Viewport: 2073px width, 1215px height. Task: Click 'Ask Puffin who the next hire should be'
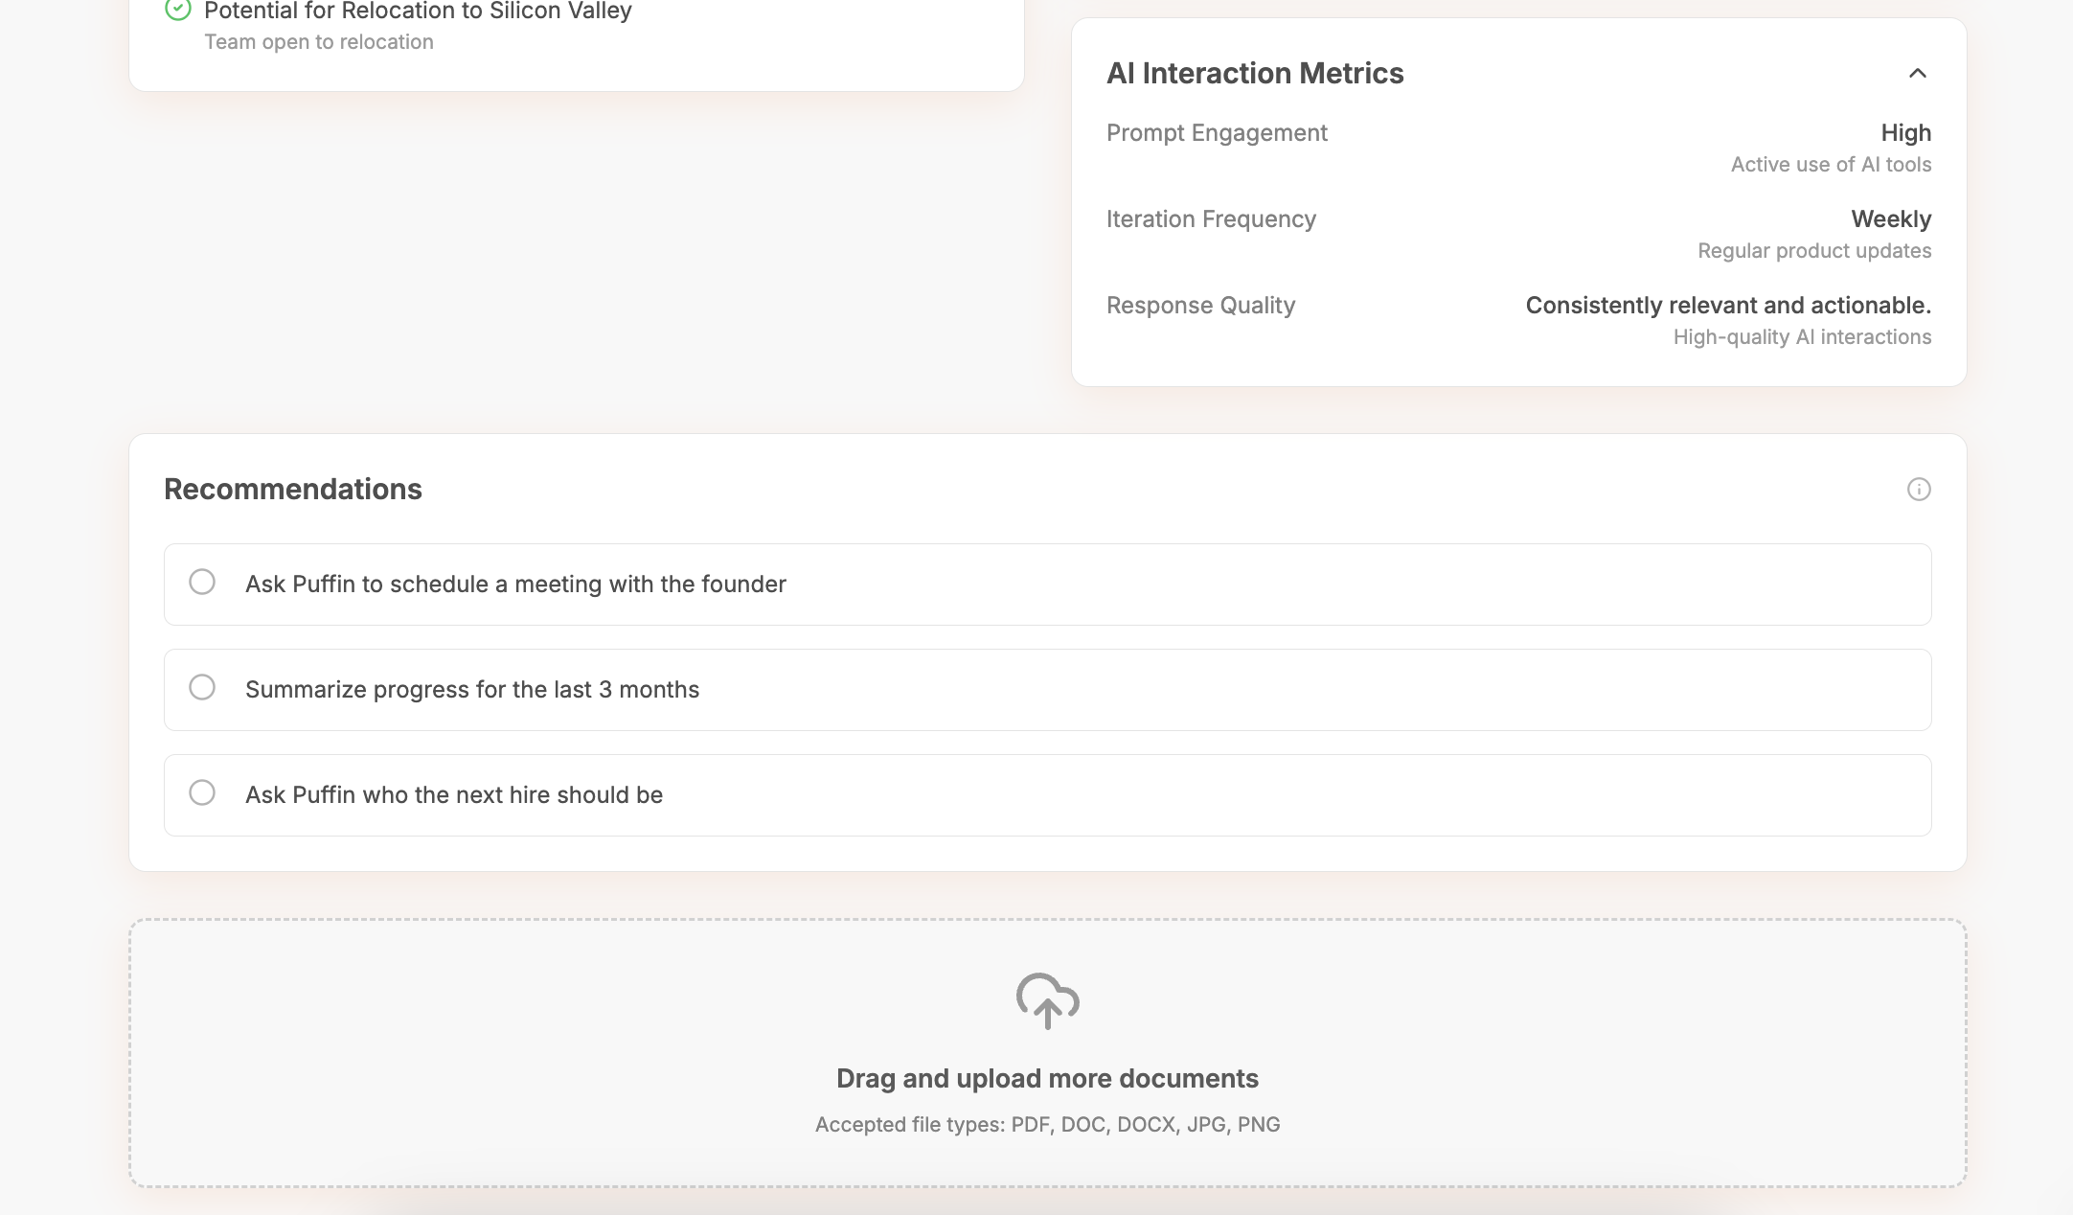point(454,795)
